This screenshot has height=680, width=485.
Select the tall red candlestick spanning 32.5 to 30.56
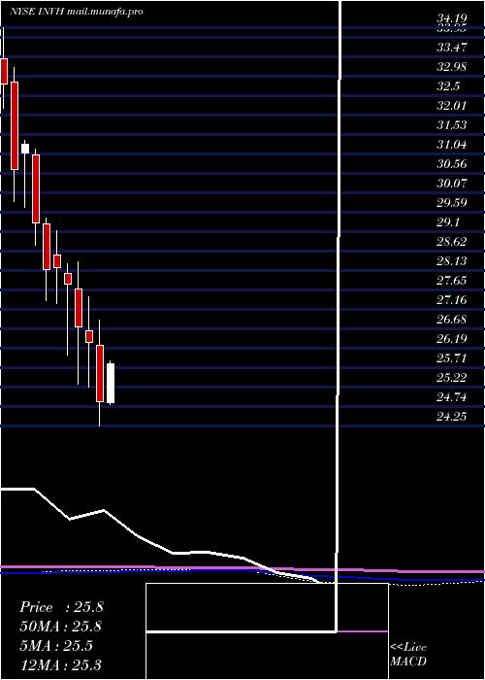pyautogui.click(x=15, y=125)
